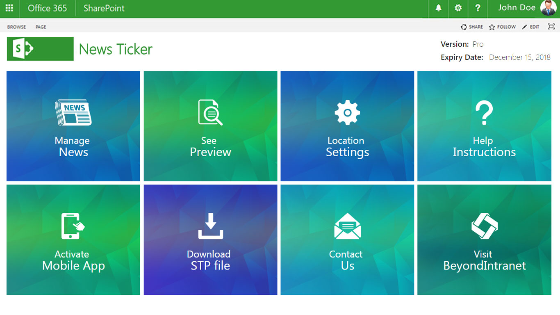
Task: Click the EDIT label
Action: 535,27
